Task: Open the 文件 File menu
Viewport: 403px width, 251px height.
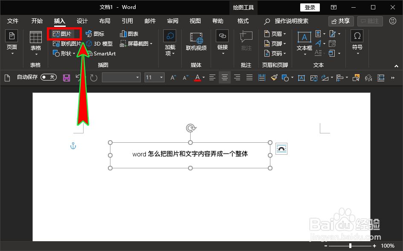Action: coord(13,21)
